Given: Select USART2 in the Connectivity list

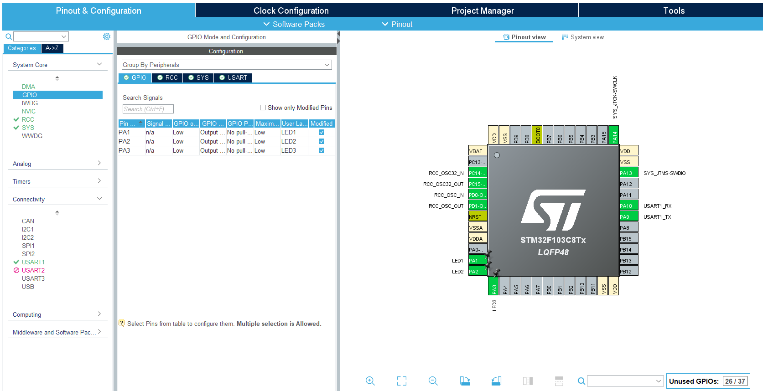Looking at the screenshot, I should [x=33, y=270].
